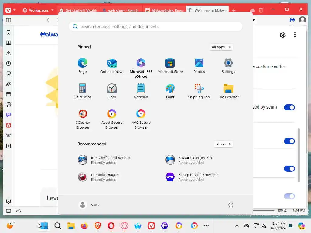Select Welcome to Malwarebytes tab

207,10
